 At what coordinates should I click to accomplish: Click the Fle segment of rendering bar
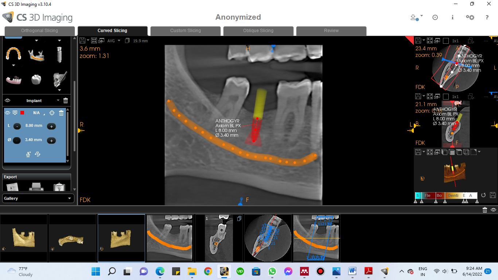(x=428, y=195)
